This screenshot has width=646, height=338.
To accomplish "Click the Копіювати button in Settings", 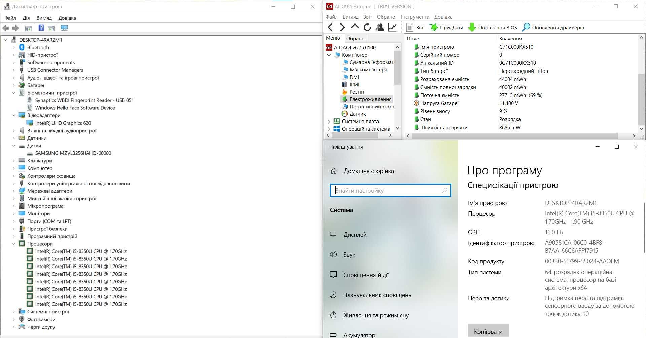I will 488,331.
